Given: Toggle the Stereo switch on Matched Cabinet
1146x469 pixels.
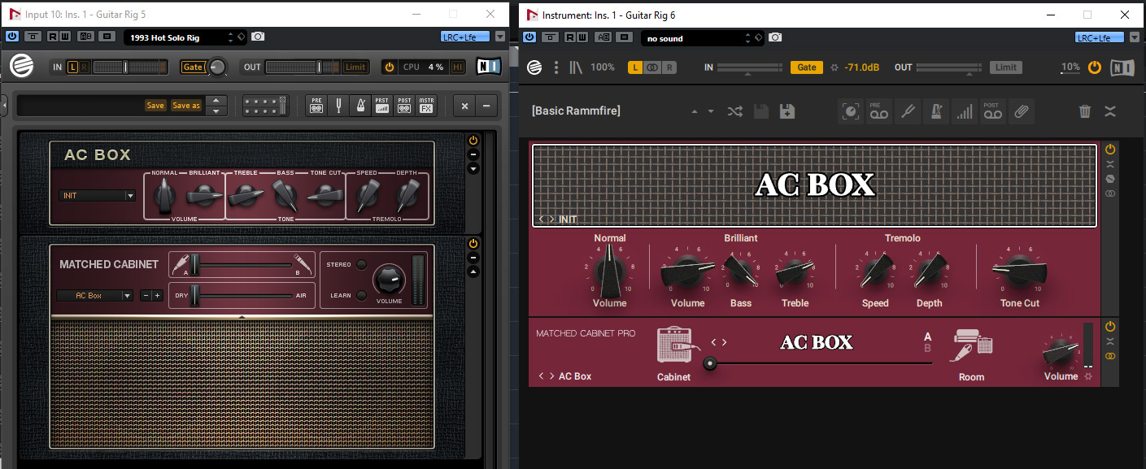Looking at the screenshot, I should point(361,265).
